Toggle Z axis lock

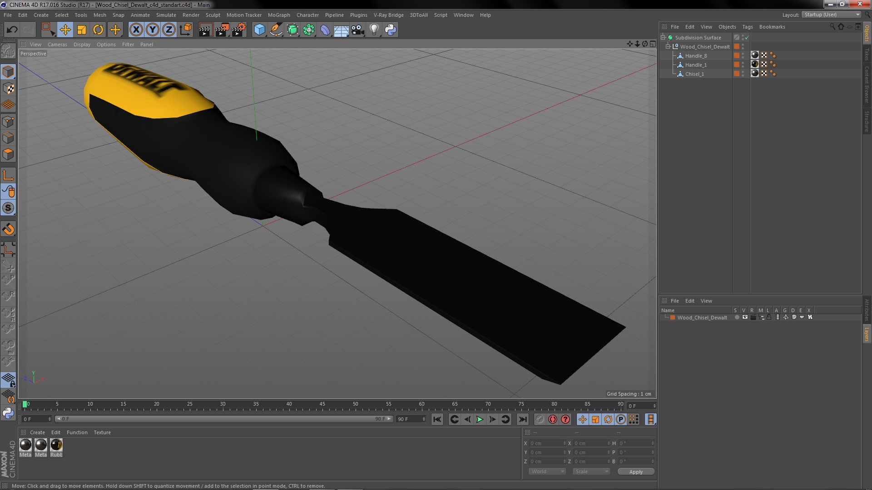click(x=169, y=30)
